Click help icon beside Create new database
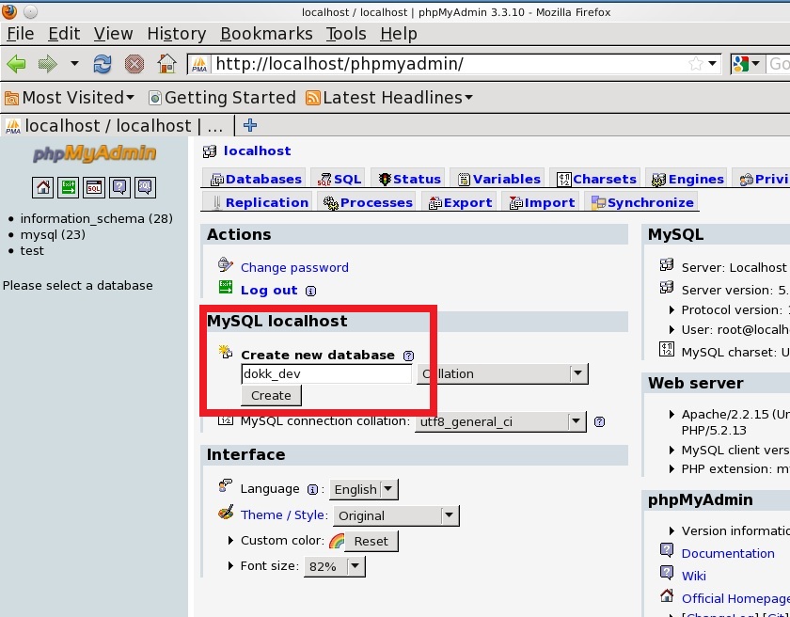This screenshot has width=790, height=617. tap(408, 356)
